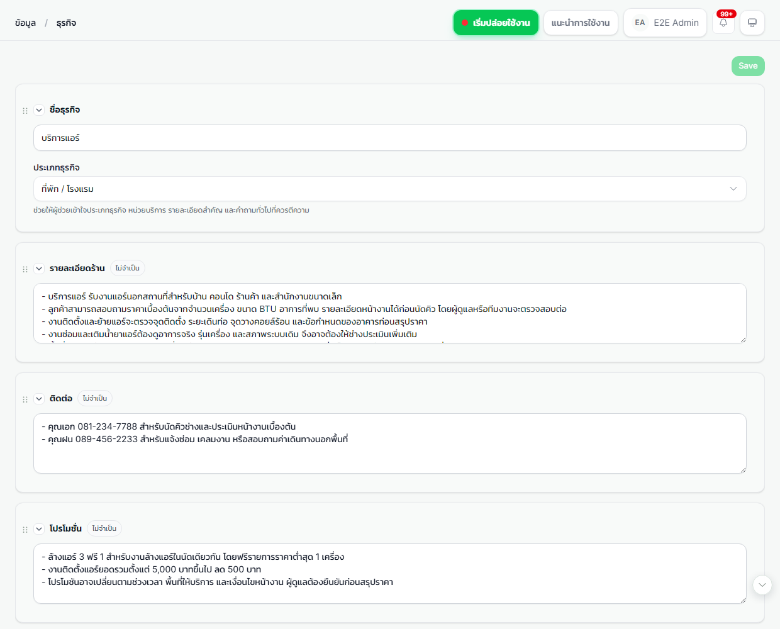Click the line with คุณเอก 081-234-7788
780x629 pixels.
tap(169, 426)
